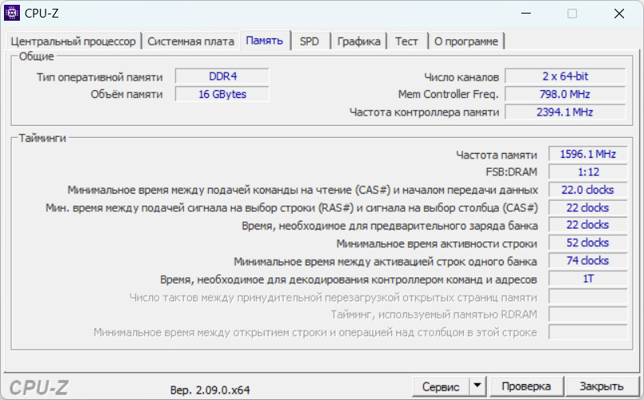The width and height of the screenshot is (644, 400).
Task: Click the 22.0 clocks CAS latency value
Action: tap(587, 190)
